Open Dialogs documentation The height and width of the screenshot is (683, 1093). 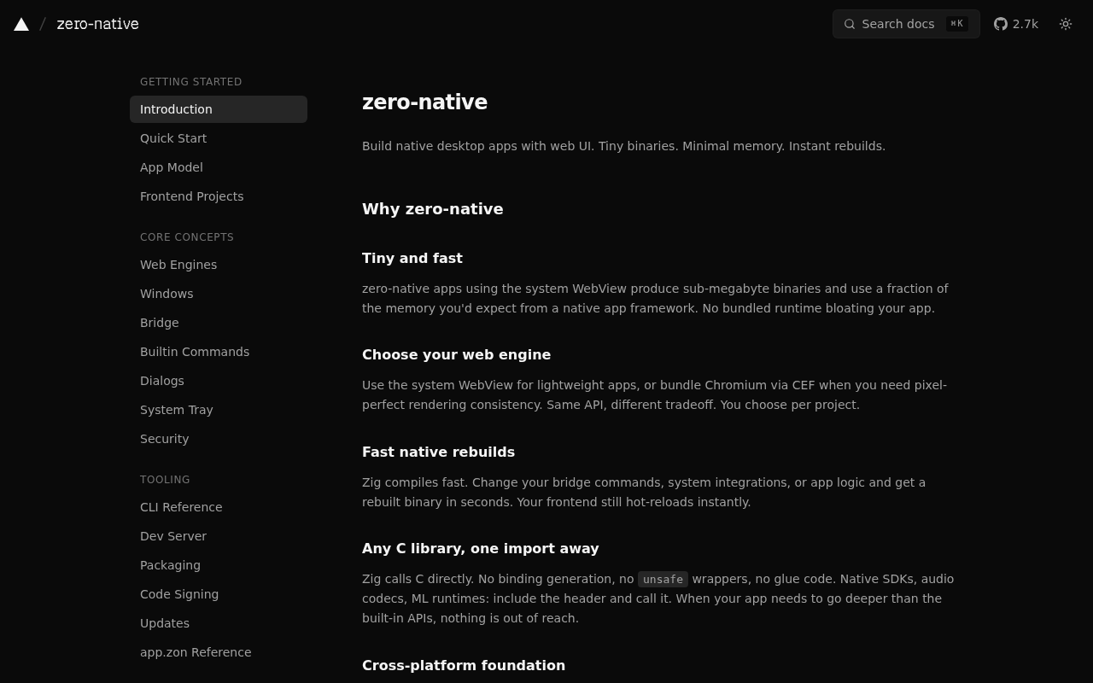pos(219,381)
